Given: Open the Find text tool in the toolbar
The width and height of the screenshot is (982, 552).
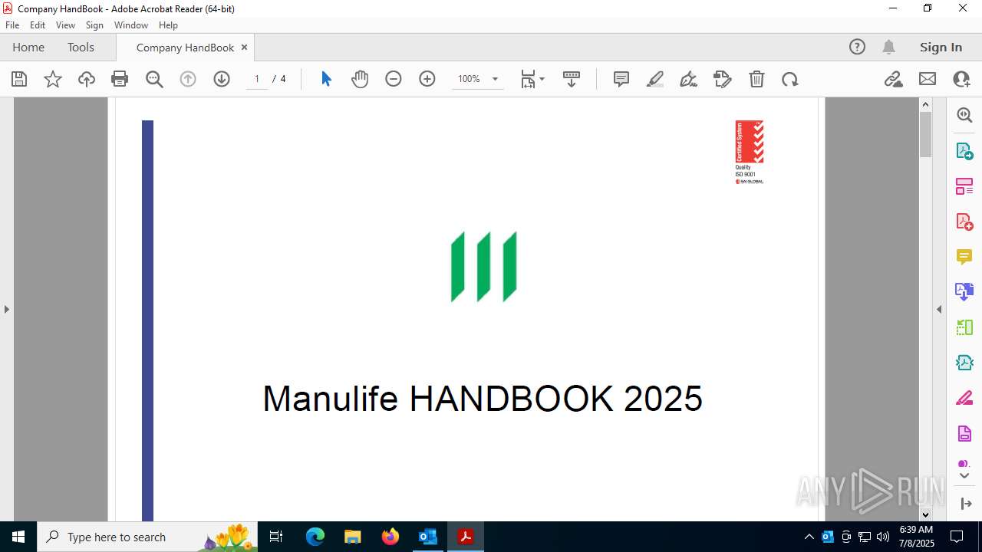Looking at the screenshot, I should pyautogui.click(x=154, y=79).
